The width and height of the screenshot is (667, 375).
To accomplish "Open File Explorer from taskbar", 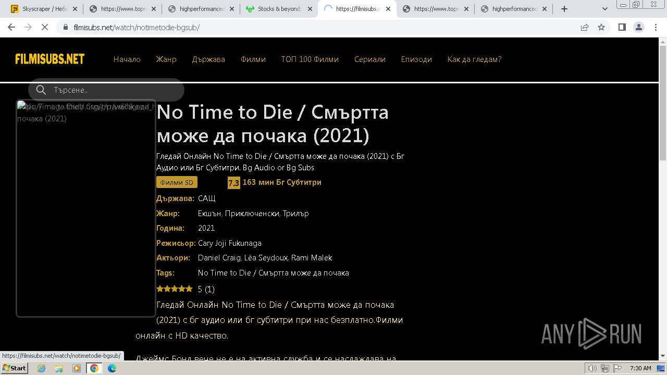I will click(x=59, y=368).
